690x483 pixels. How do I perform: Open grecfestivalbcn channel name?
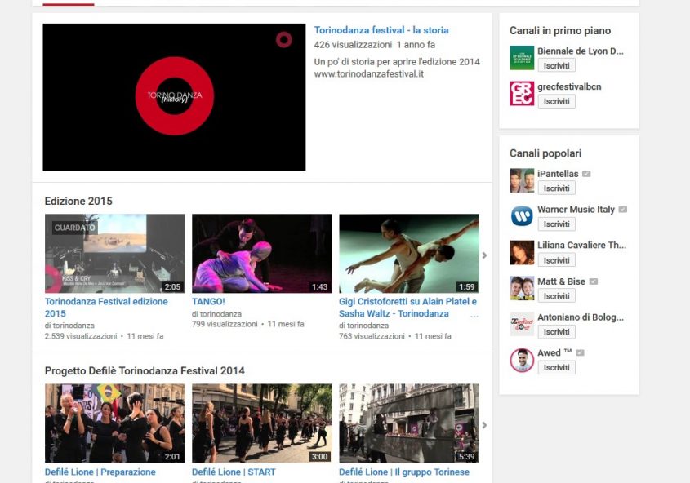569,86
